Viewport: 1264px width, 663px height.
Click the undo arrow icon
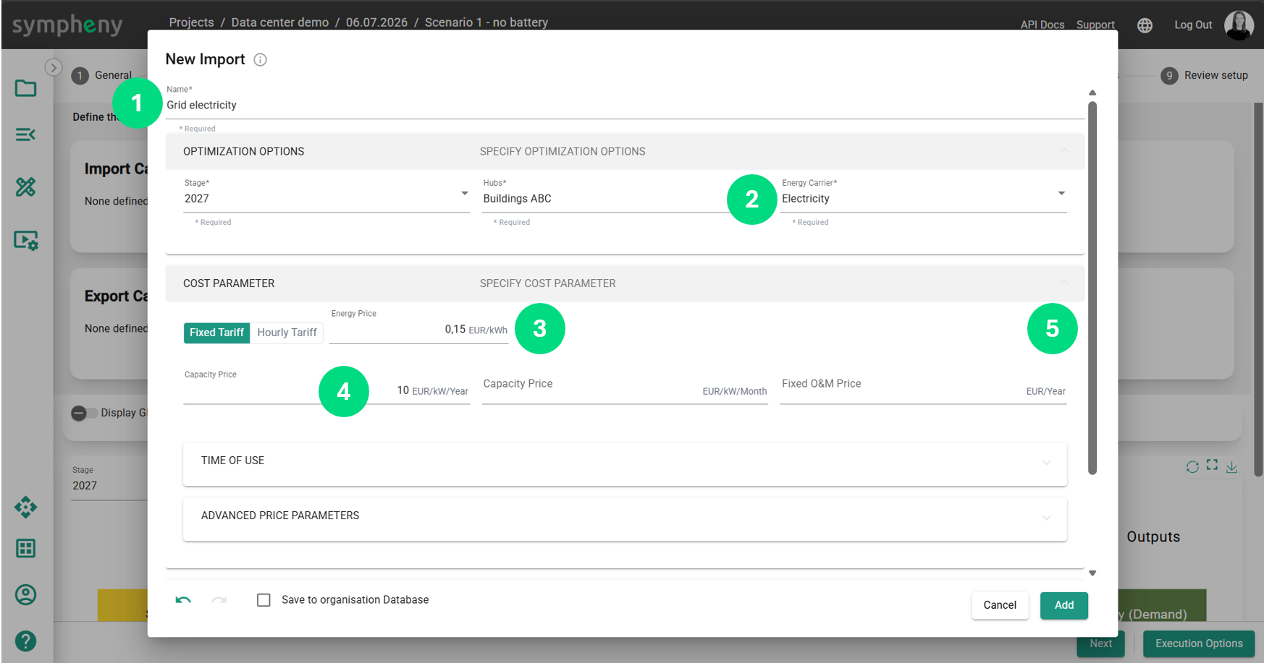point(183,600)
